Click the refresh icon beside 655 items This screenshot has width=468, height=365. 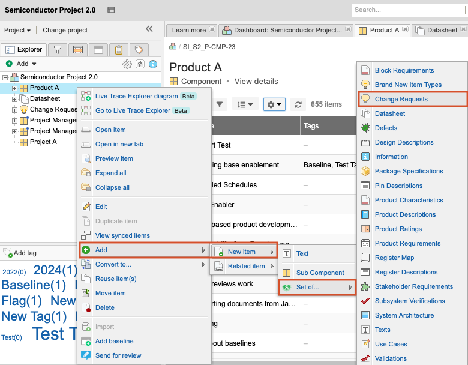pos(298,104)
